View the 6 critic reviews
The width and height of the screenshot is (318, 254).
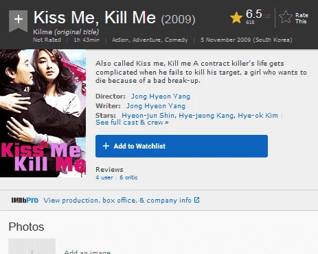[128, 177]
